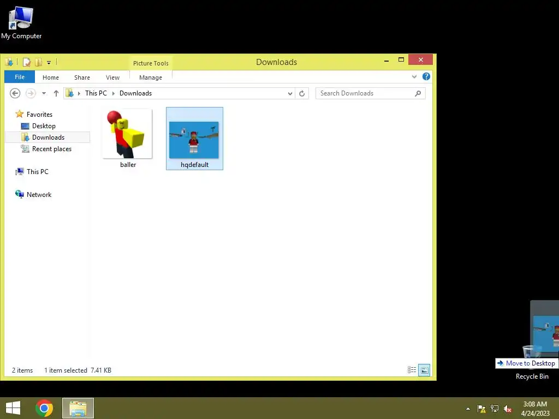Click File Explorer taskbar button

point(78,408)
